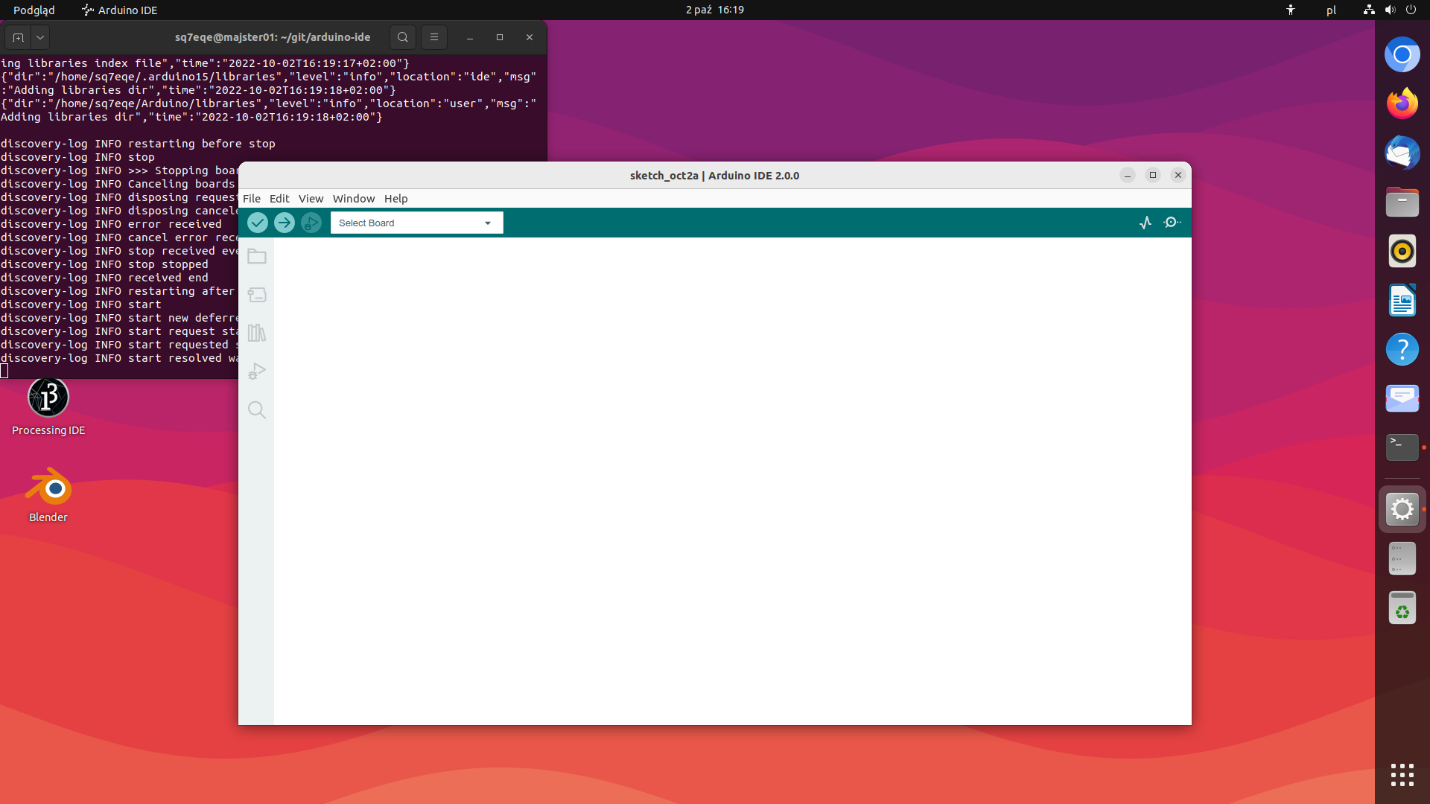
Task: Launch LibreOffice Writer from the dock
Action: [1402, 300]
